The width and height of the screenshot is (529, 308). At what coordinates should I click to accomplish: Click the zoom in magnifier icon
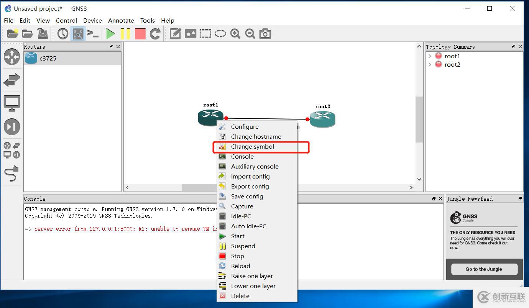pyautogui.click(x=235, y=34)
